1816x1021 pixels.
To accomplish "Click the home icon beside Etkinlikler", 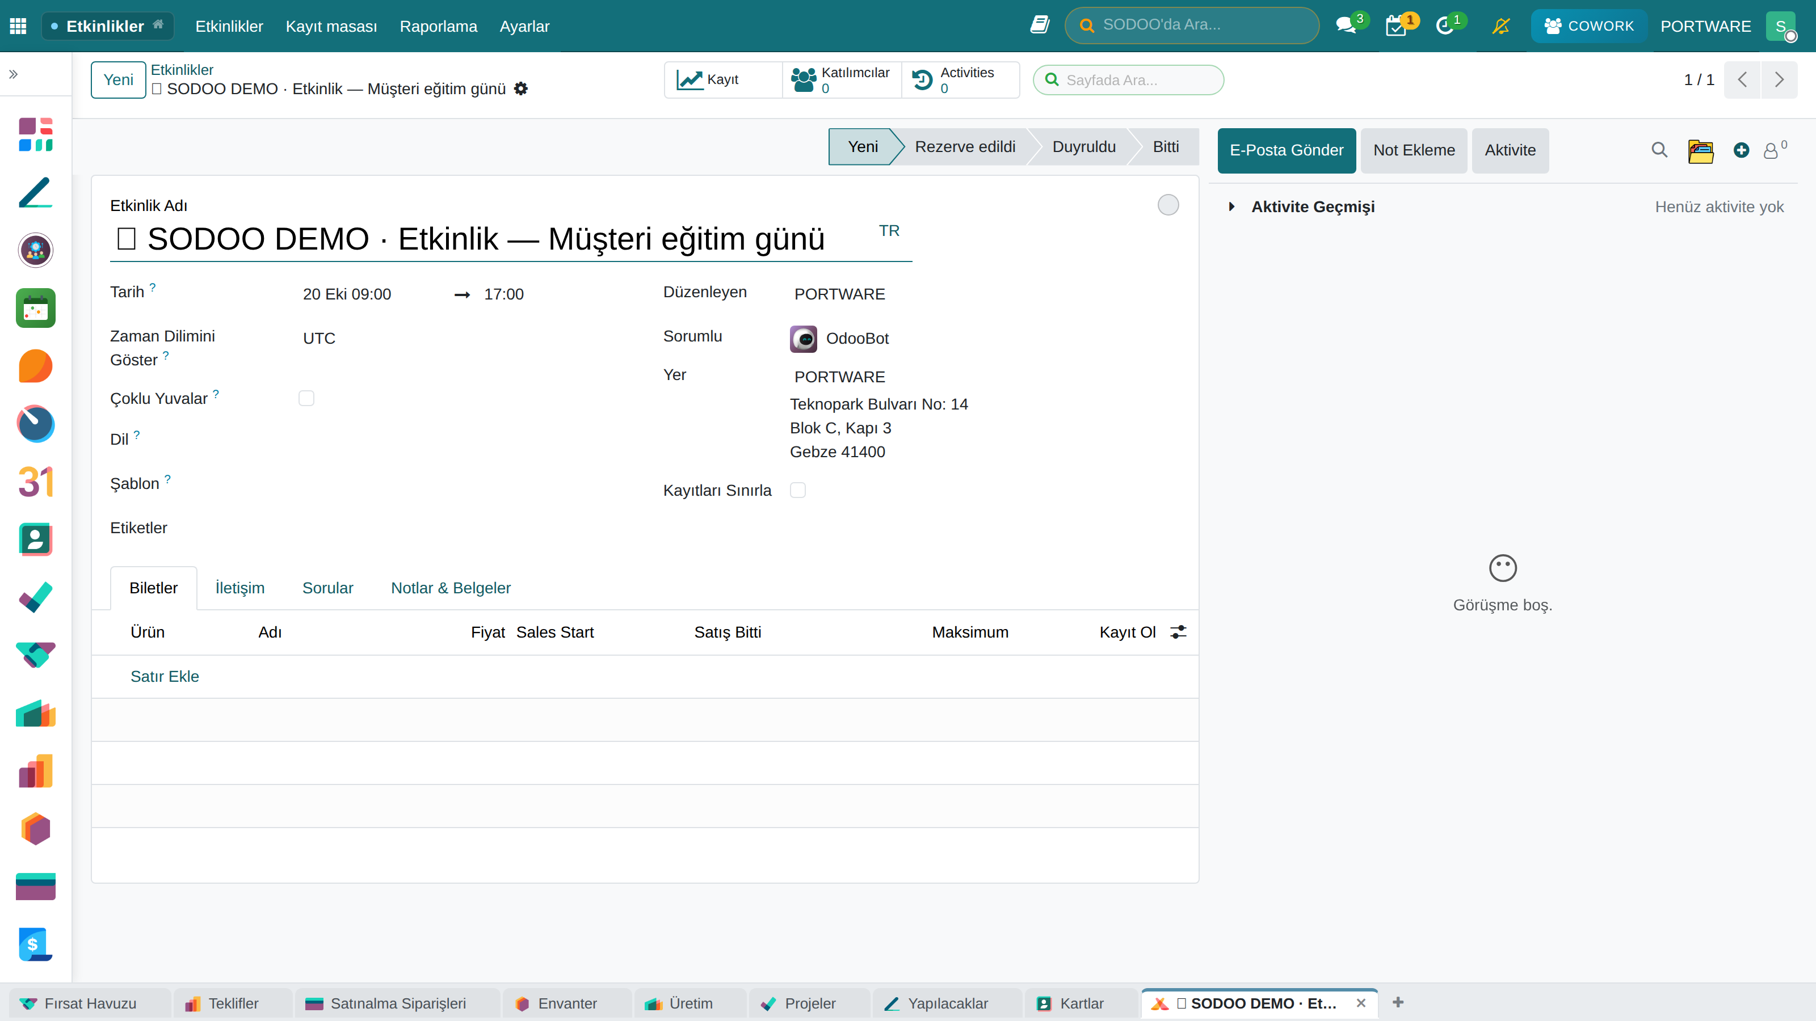I will coord(158,24).
